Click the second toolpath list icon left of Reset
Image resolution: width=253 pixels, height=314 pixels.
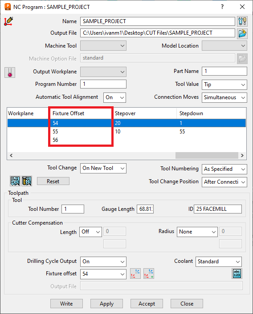[27, 181]
